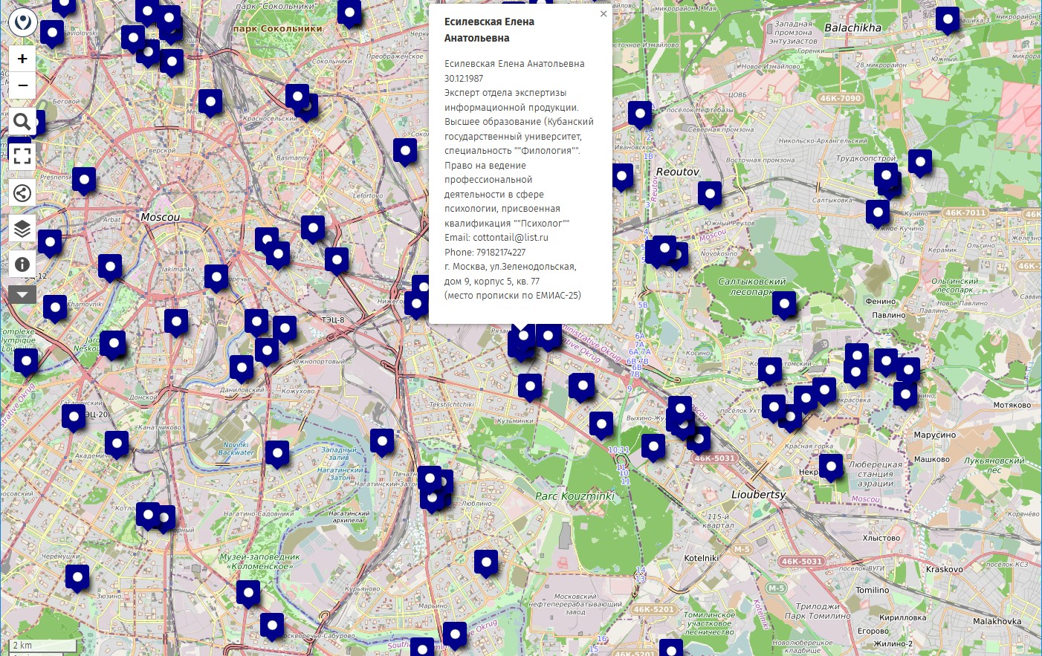Click the marker above Даниловский label

(x=241, y=368)
